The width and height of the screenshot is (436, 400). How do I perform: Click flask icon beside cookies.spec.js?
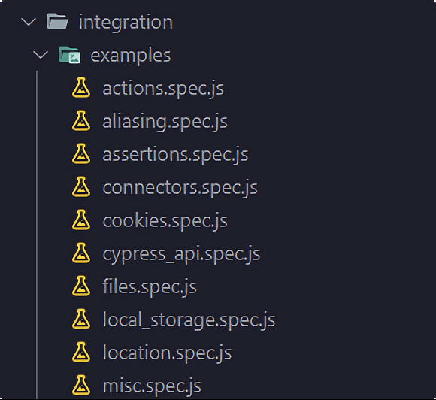81,220
